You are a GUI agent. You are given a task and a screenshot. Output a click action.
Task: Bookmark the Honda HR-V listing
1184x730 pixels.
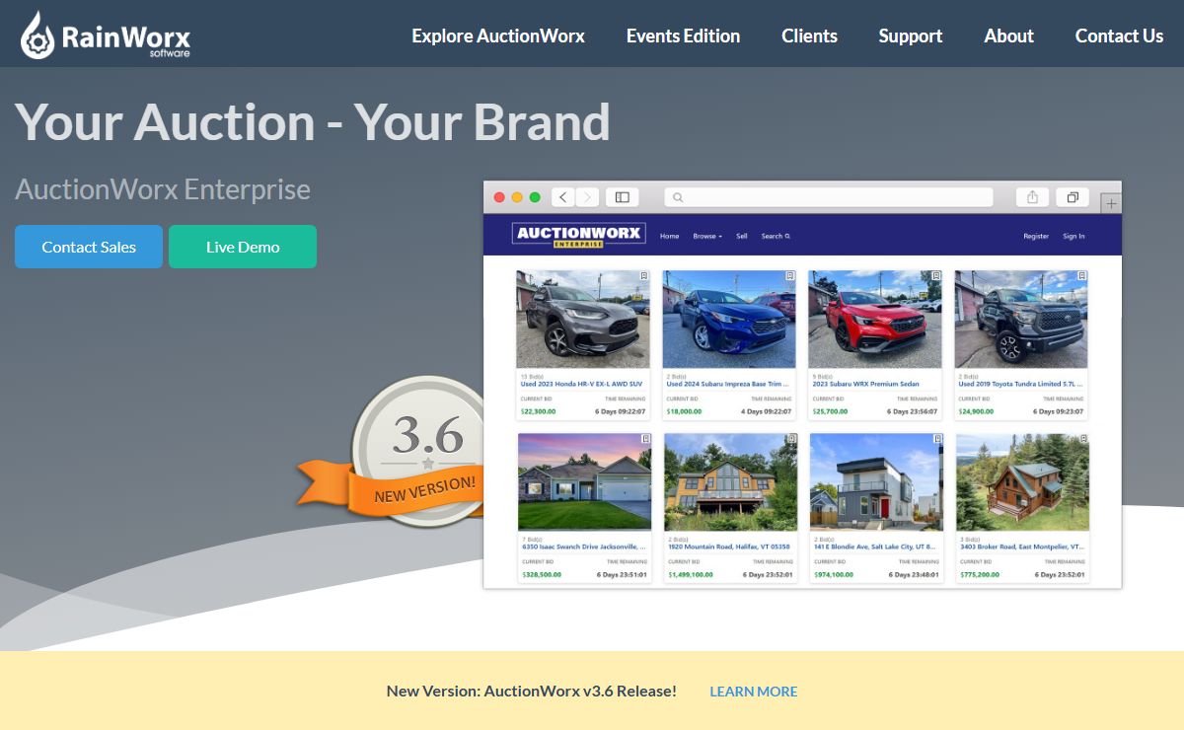coord(643,276)
